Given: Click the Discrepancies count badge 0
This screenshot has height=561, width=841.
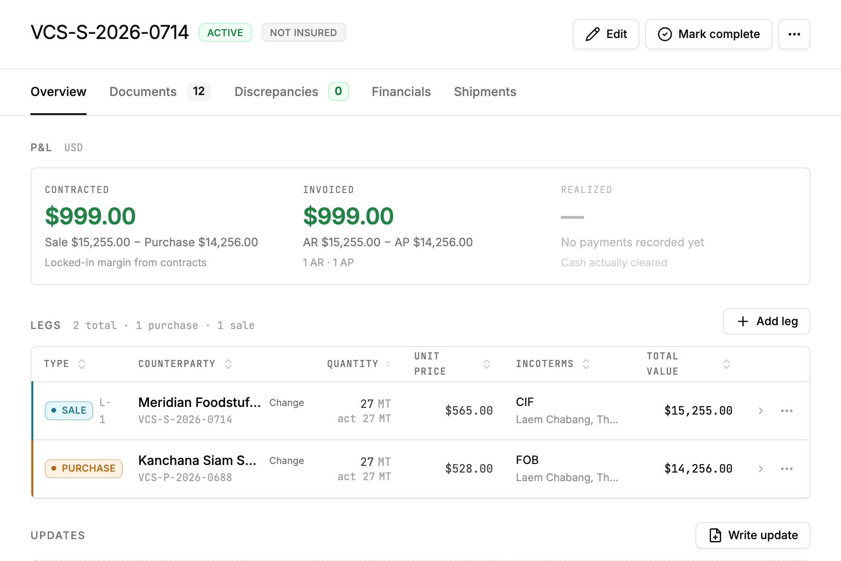Looking at the screenshot, I should click(x=338, y=91).
